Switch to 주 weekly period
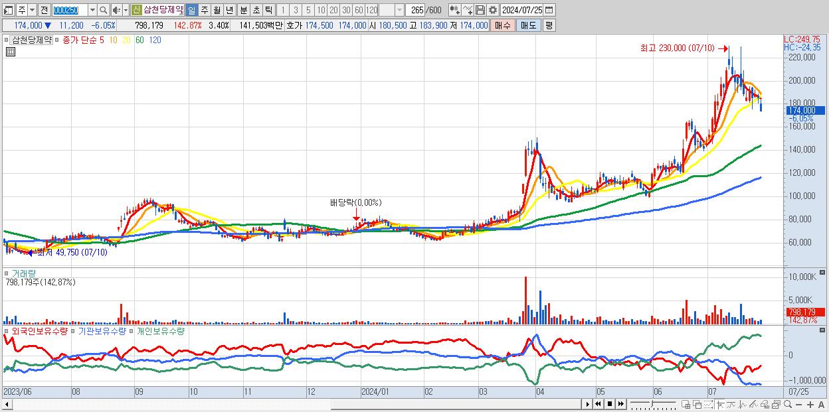 204,10
